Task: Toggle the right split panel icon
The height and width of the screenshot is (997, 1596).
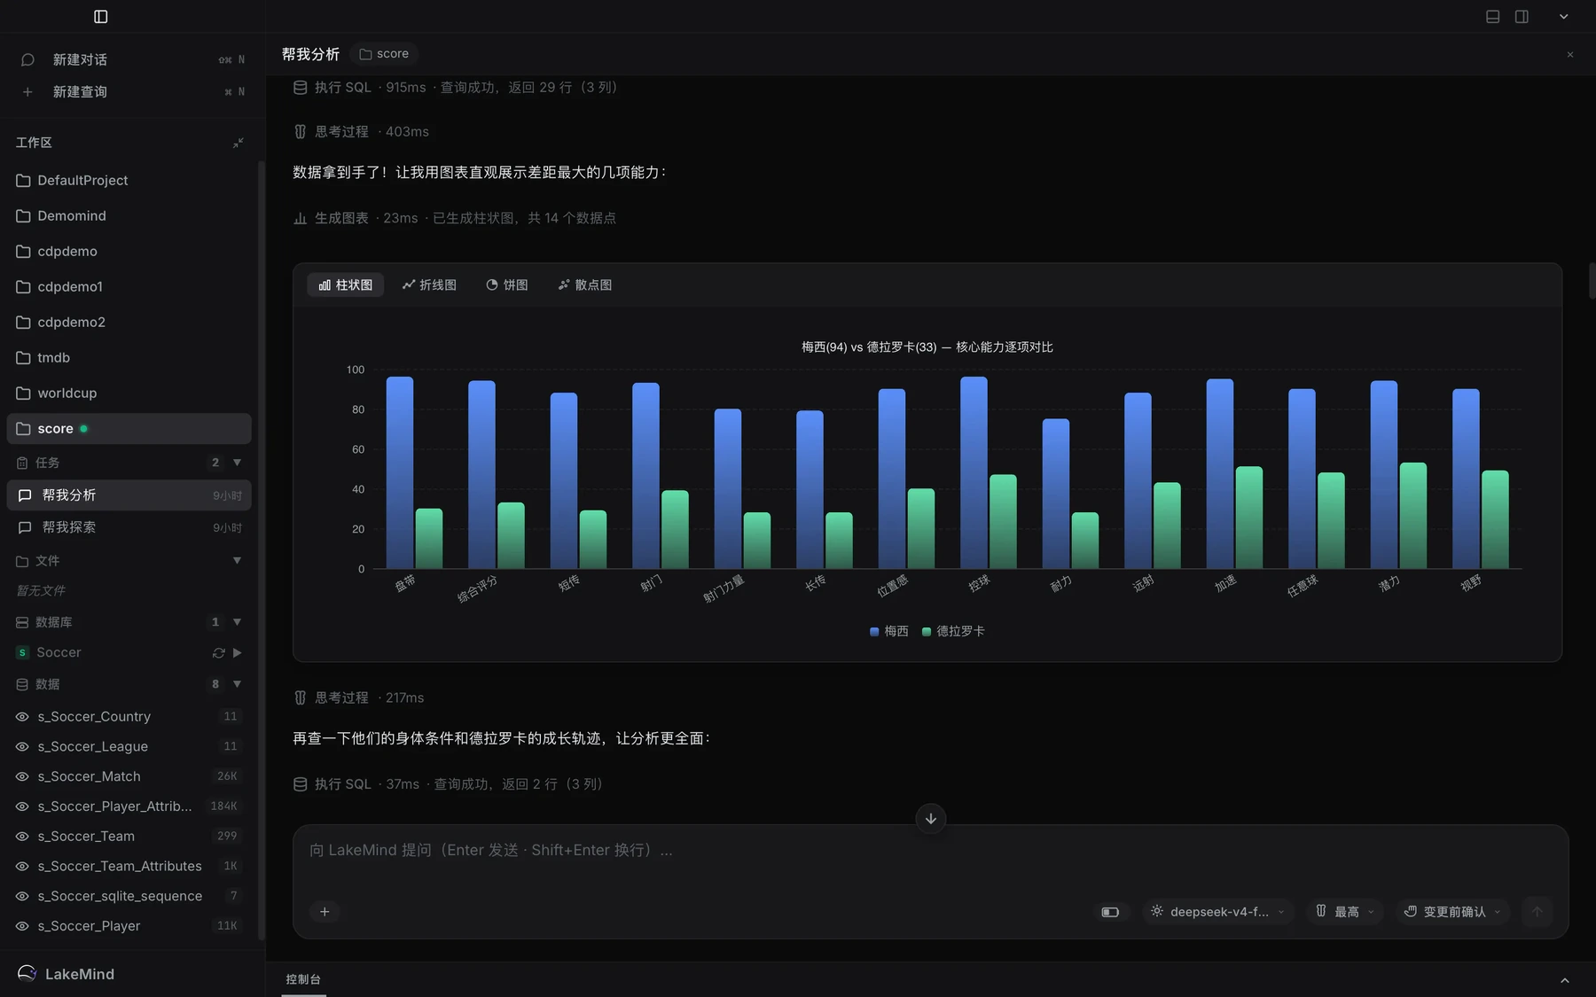Action: tap(1522, 17)
